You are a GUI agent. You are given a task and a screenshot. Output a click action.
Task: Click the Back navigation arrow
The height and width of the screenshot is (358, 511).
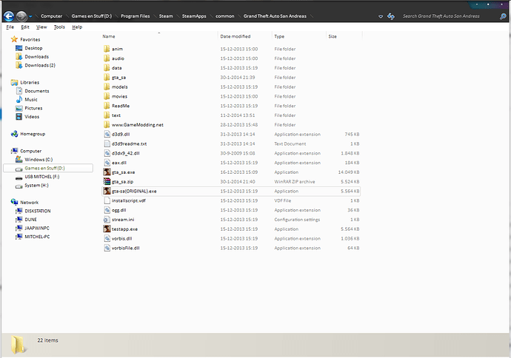coord(10,15)
